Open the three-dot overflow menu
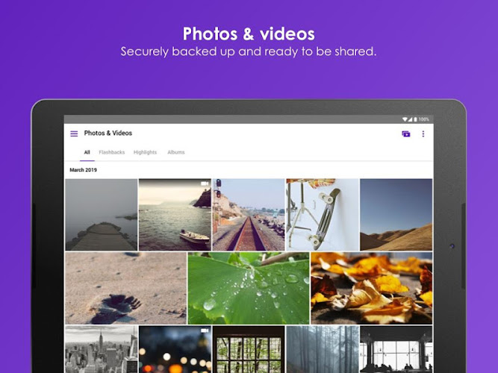Viewport: 498px width, 373px height. (x=423, y=134)
